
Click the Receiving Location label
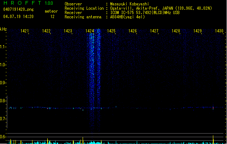(x=84, y=8)
